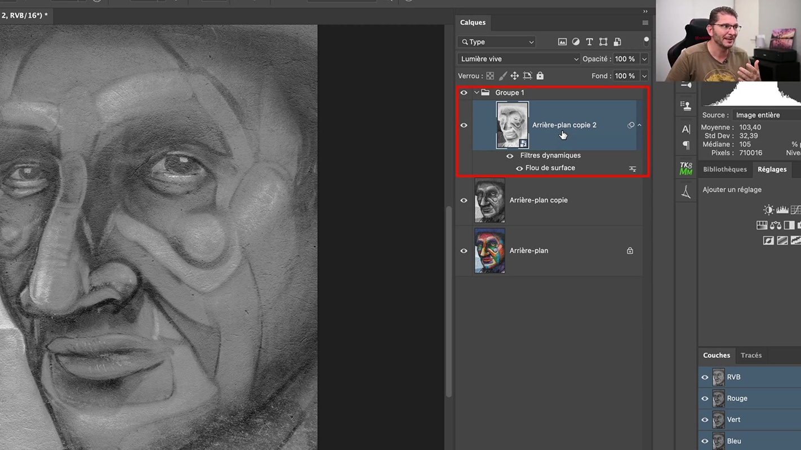Filter layers by adjustment layer icon
The height and width of the screenshot is (450, 801).
(x=576, y=42)
